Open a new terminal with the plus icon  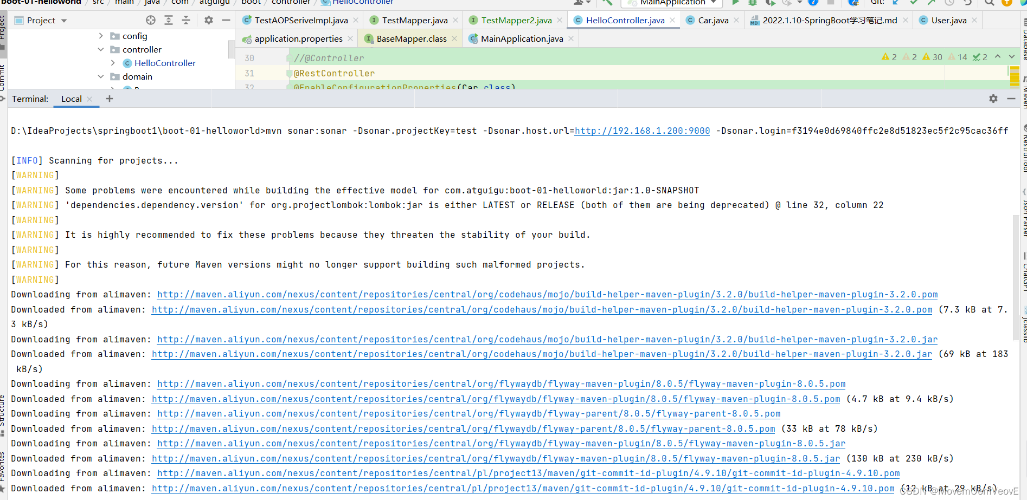109,99
